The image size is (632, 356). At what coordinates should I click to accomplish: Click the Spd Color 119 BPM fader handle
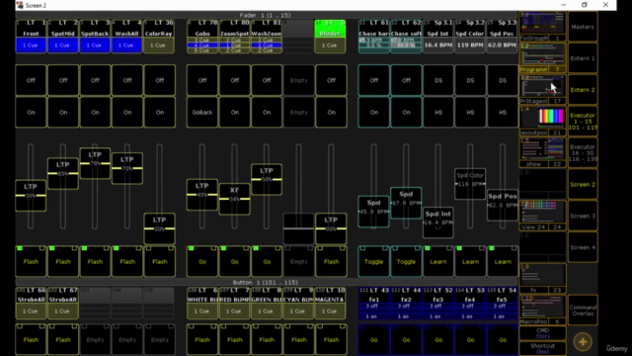(x=470, y=184)
